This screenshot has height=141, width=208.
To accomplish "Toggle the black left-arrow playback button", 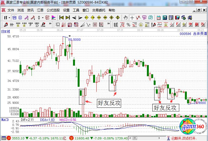I will tap(74, 18).
